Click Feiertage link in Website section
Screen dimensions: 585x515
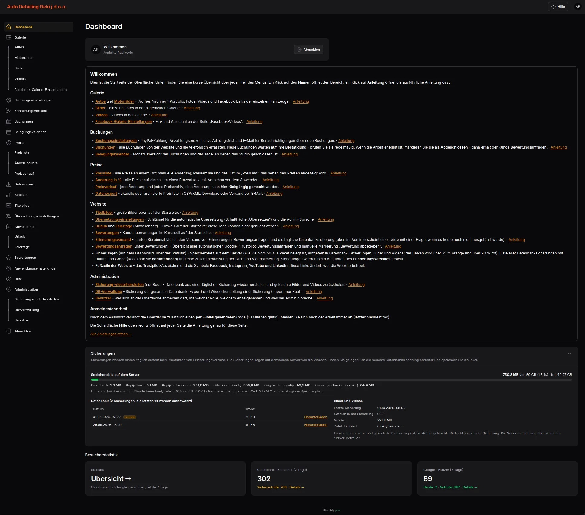tap(124, 226)
